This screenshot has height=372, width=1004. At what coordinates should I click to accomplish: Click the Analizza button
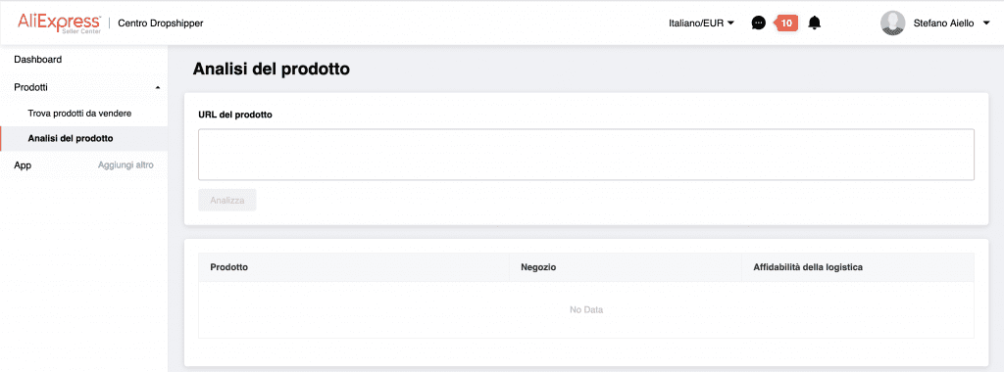227,200
